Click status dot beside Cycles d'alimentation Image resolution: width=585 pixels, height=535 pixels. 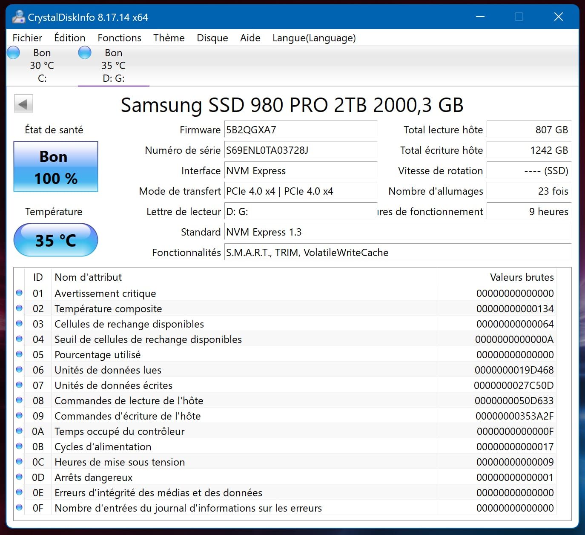pyautogui.click(x=19, y=446)
